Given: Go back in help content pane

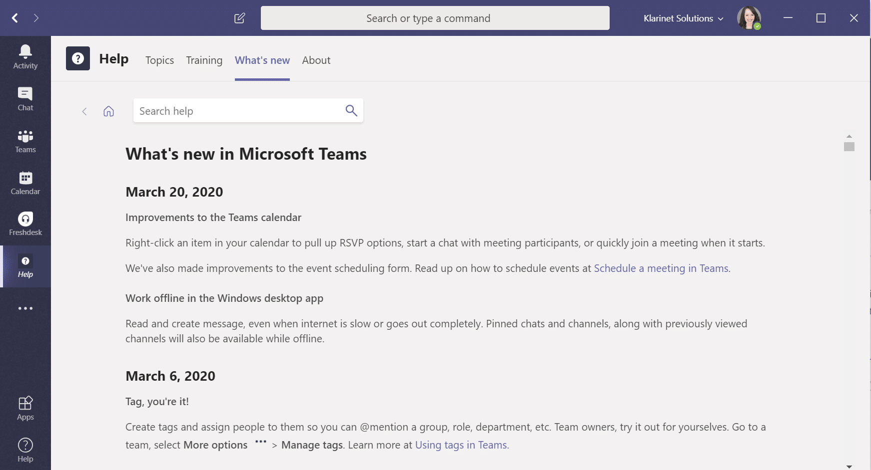Looking at the screenshot, I should [84, 111].
